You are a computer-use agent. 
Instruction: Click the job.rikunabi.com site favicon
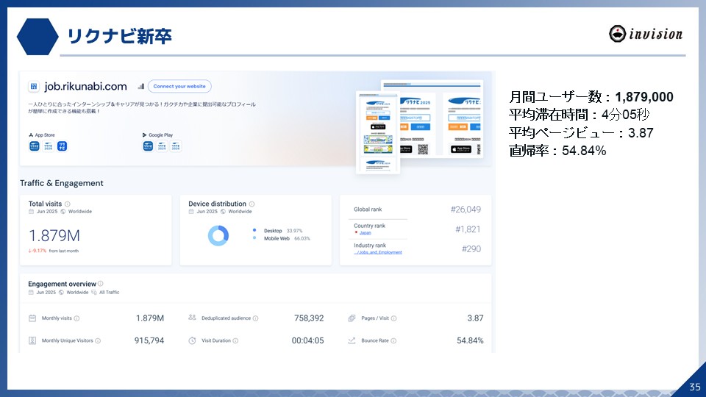pyautogui.click(x=33, y=87)
